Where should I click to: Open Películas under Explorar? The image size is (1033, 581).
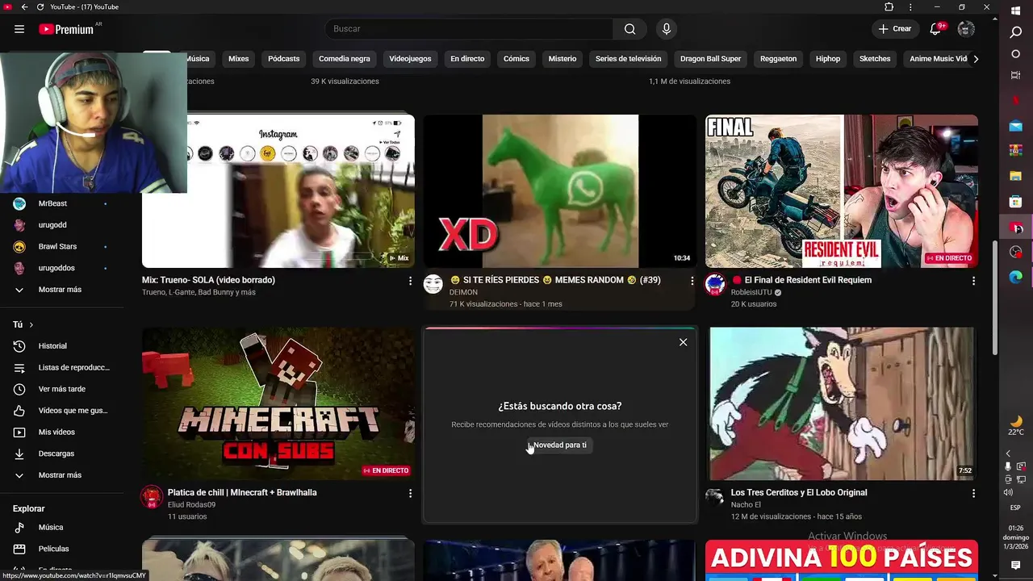point(61,549)
